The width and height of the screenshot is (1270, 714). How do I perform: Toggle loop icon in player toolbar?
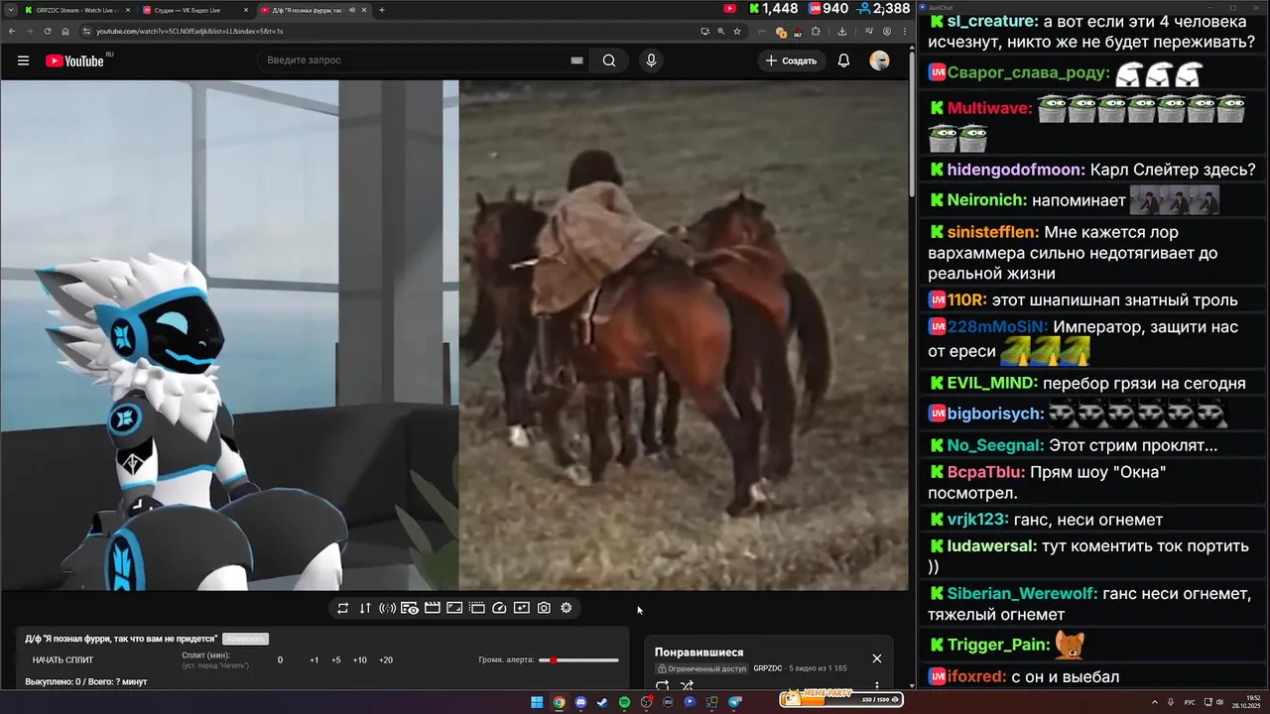point(342,608)
